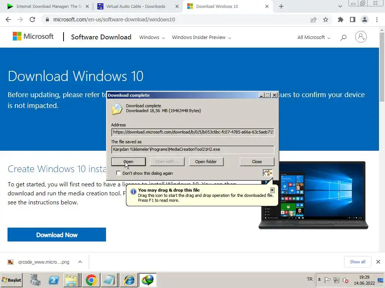This screenshot has height=288, width=385.
Task: Click the Microsoft account sign-in icon
Action: [x=361, y=37]
